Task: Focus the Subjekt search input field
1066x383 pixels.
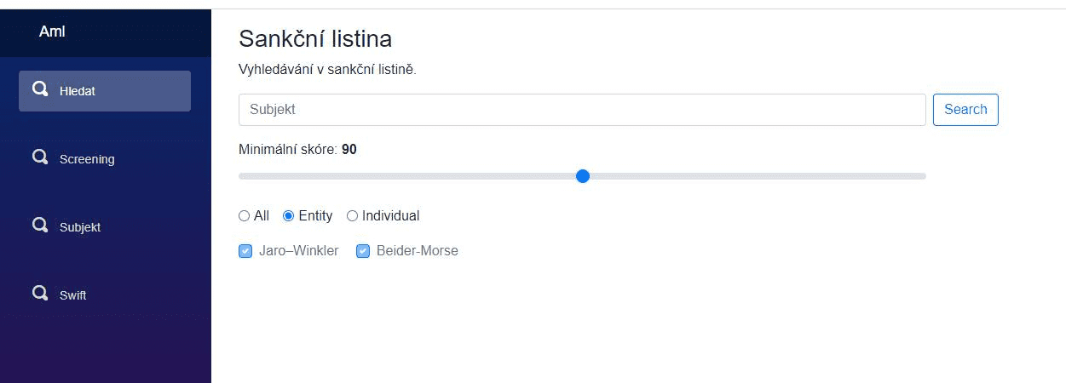Action: coord(582,110)
